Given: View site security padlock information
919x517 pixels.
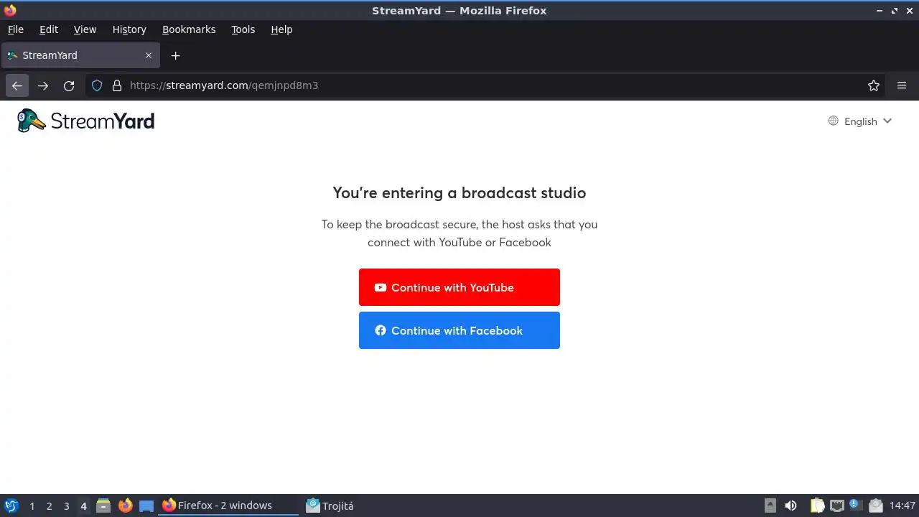Looking at the screenshot, I should 117,85.
